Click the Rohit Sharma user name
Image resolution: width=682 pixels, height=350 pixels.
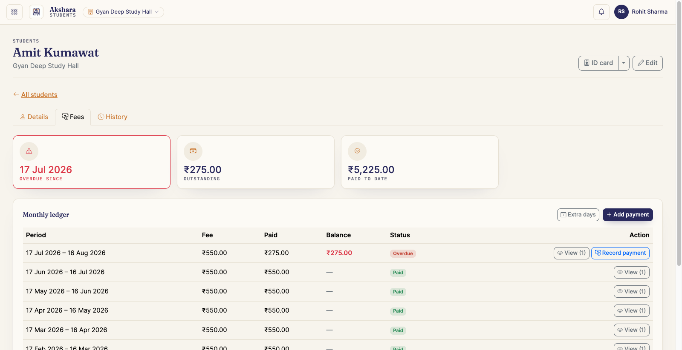[650, 12]
